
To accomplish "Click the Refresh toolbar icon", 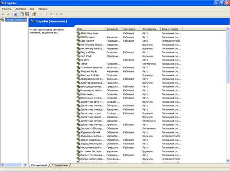I will [x=22, y=14].
